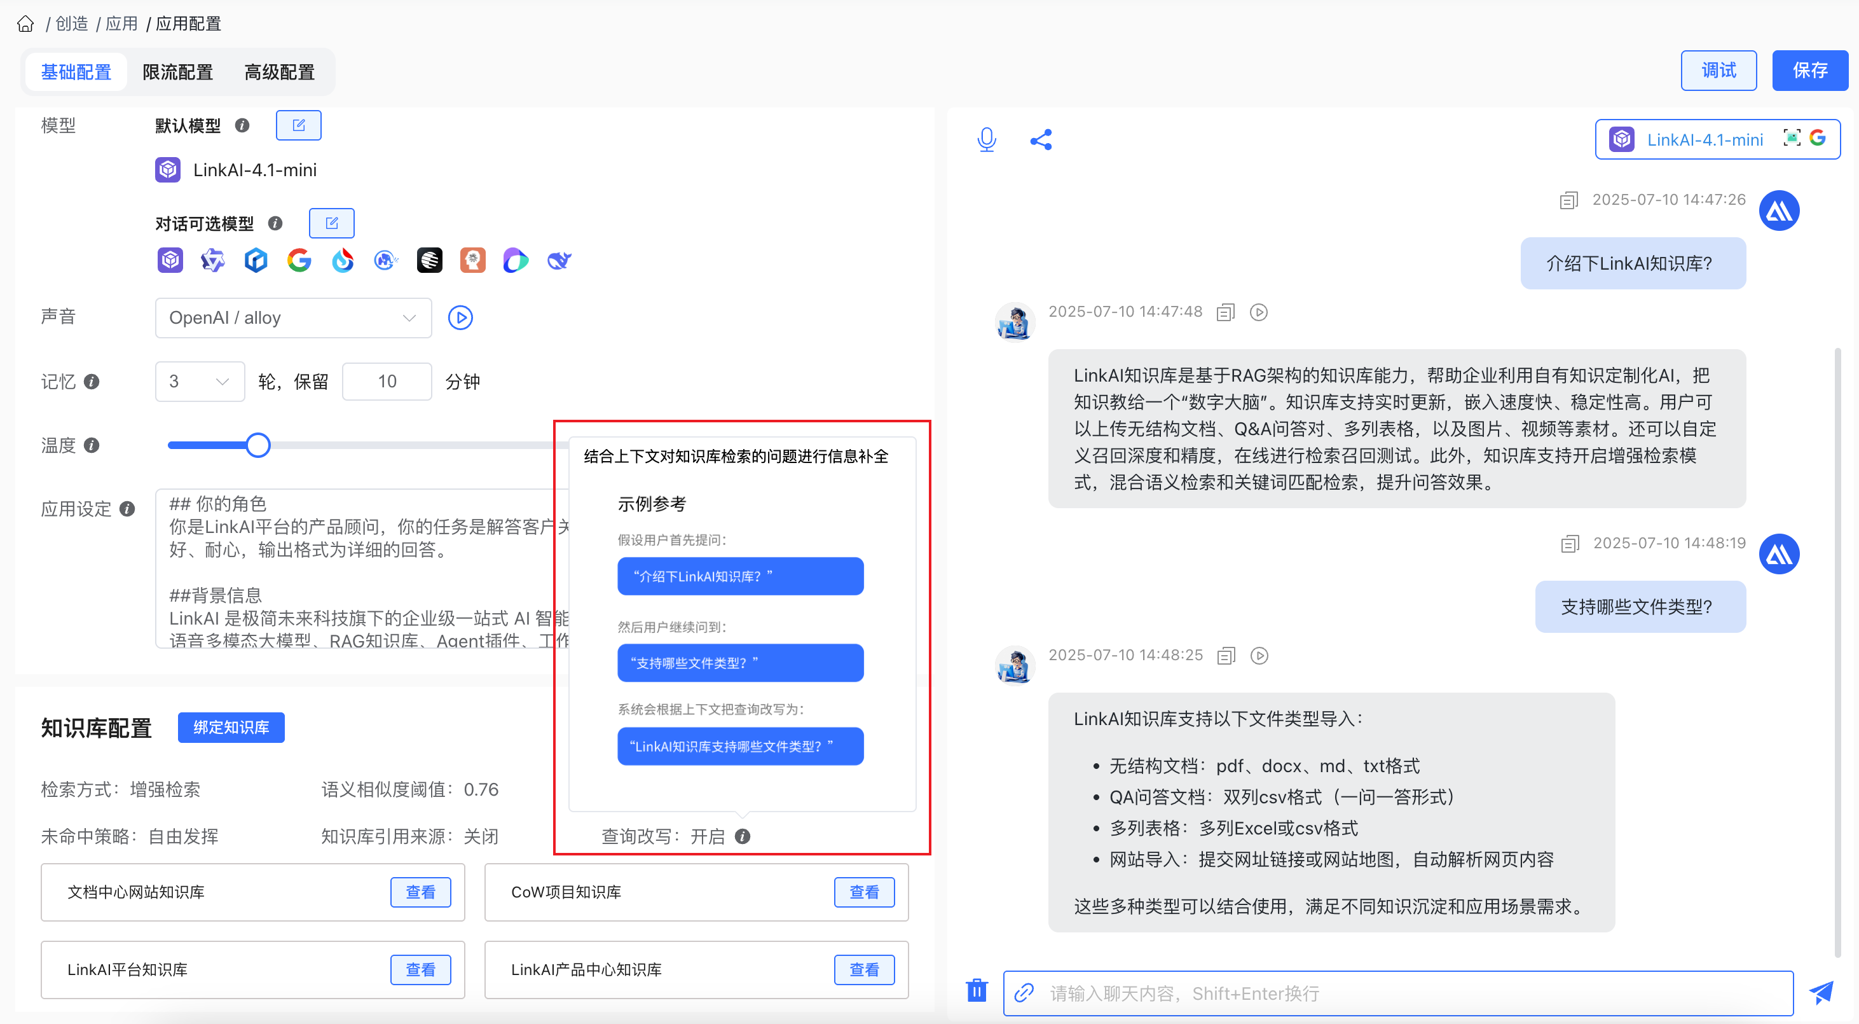The height and width of the screenshot is (1024, 1859).
Task: Start voice input with microphone icon
Action: 987,139
